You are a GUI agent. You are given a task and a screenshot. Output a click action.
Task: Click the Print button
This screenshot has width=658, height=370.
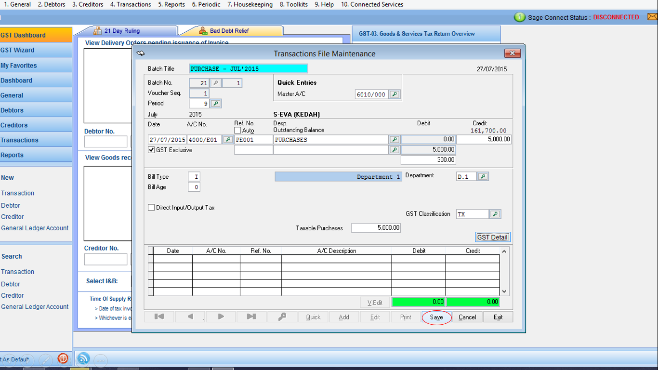[406, 317]
